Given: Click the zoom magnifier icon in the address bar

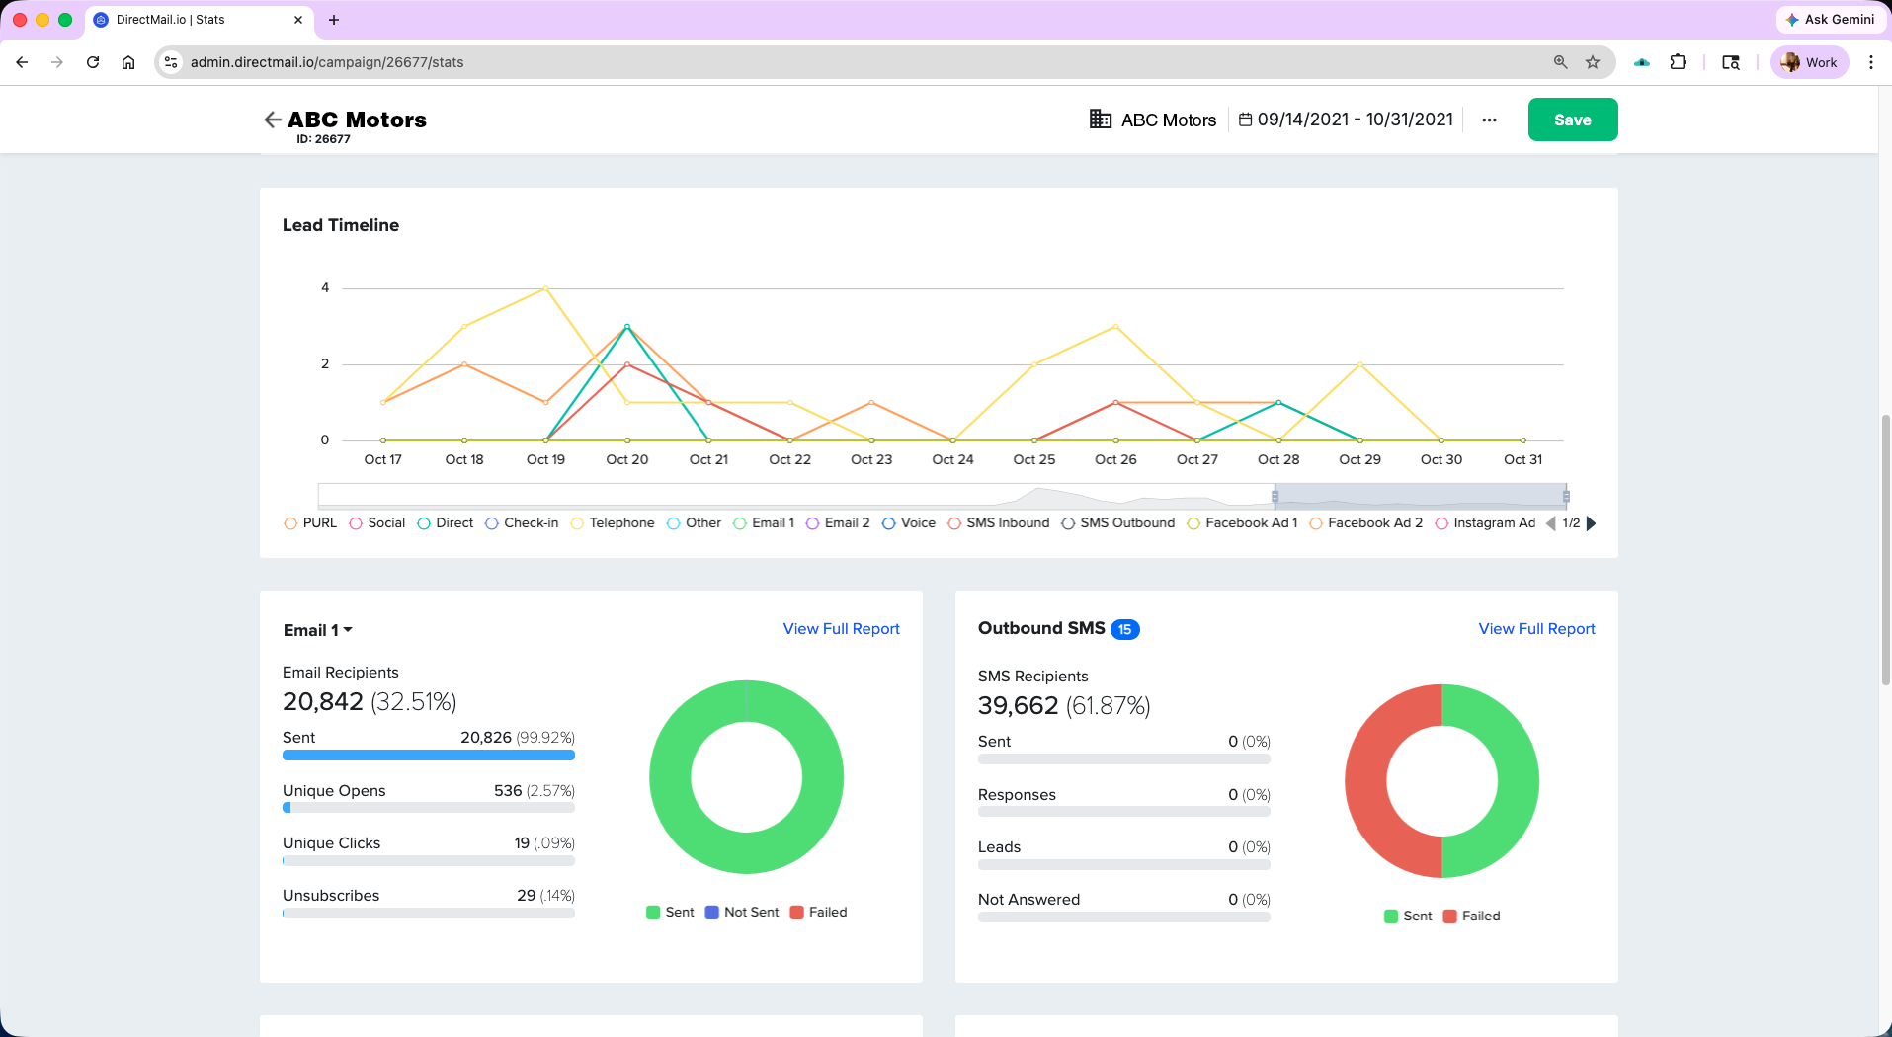Looking at the screenshot, I should coord(1559,61).
